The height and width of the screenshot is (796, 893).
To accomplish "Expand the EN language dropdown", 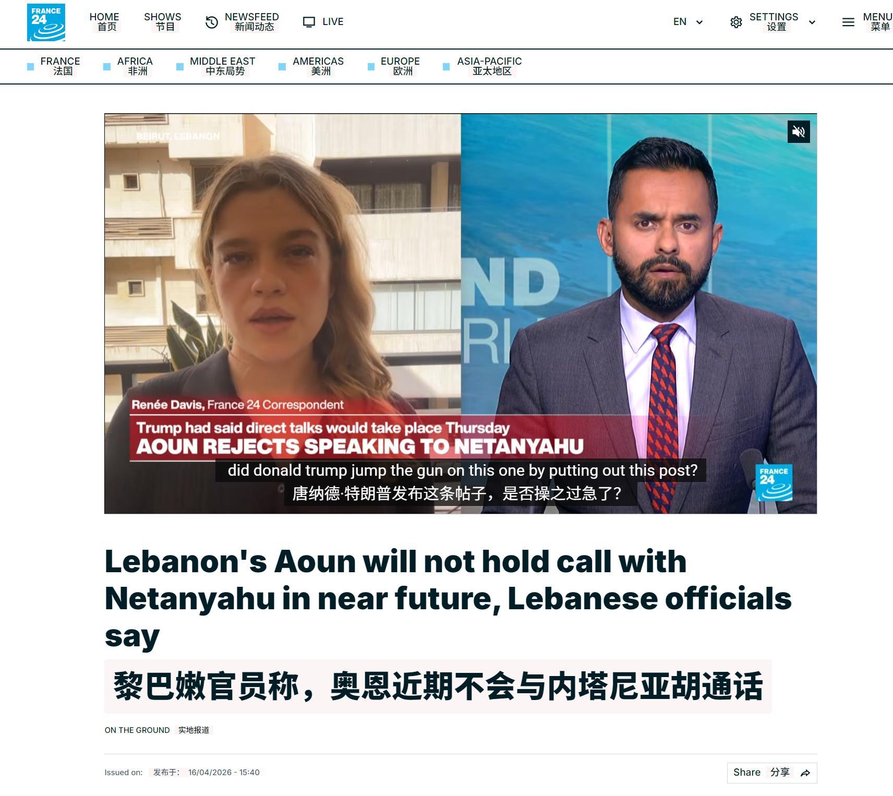I will click(688, 22).
